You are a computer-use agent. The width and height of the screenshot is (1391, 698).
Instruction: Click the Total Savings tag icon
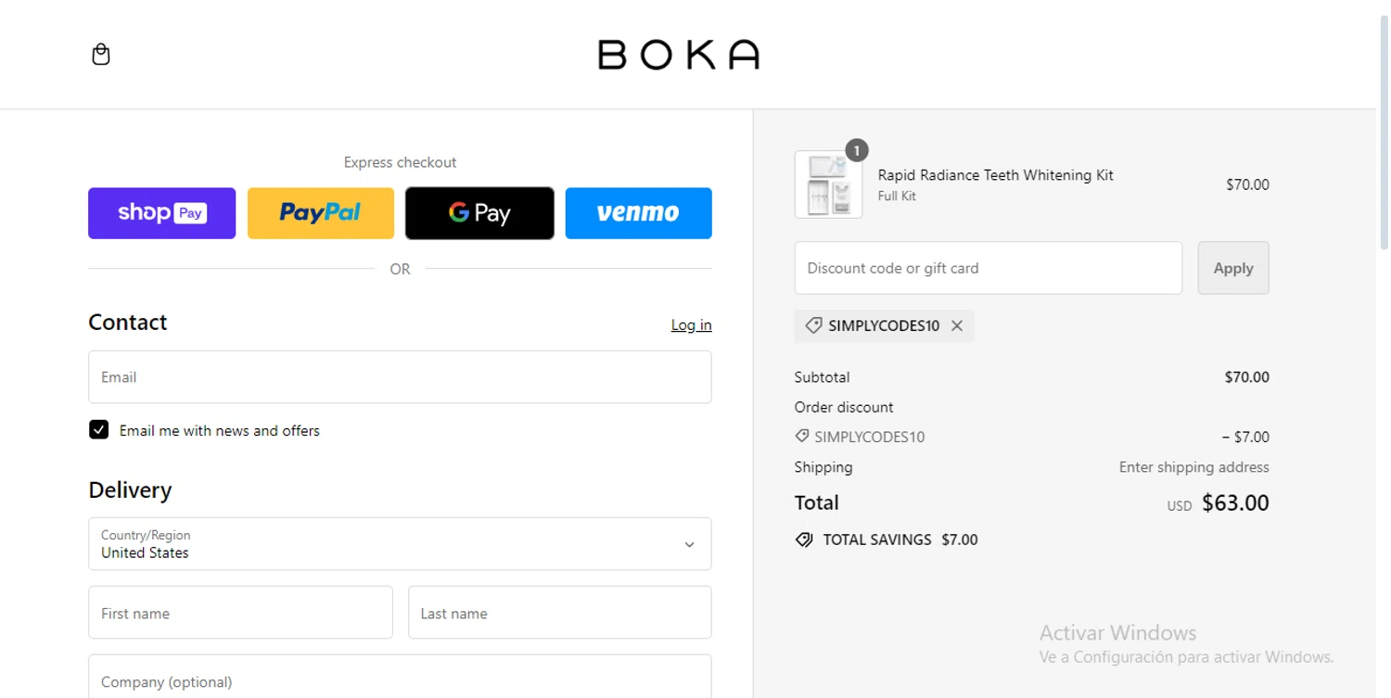click(804, 539)
